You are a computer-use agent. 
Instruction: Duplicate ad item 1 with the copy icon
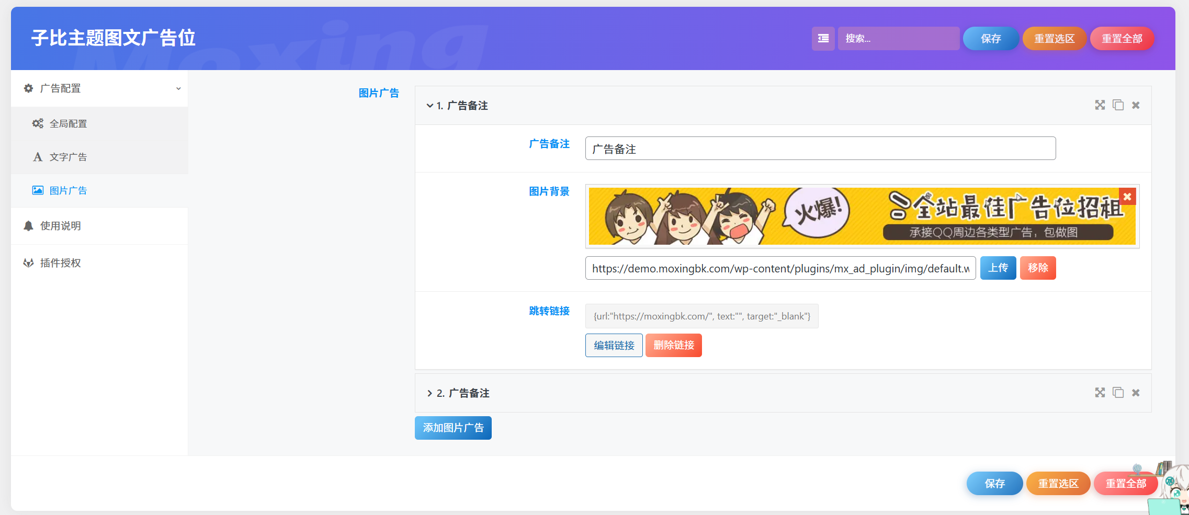pos(1118,105)
